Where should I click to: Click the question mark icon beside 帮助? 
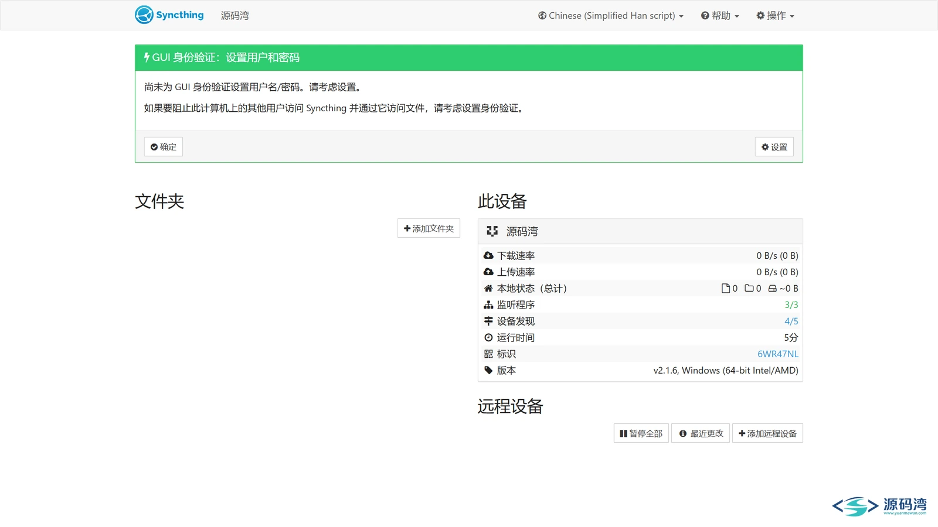click(705, 16)
